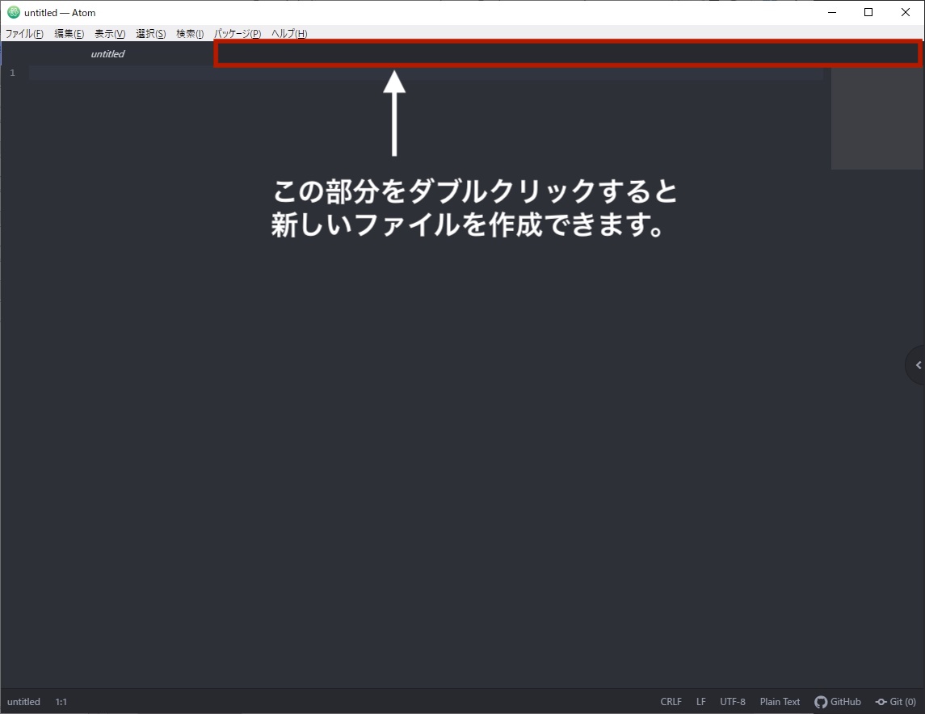
Task: Click the Atom logo in the title bar
Action: click(13, 12)
